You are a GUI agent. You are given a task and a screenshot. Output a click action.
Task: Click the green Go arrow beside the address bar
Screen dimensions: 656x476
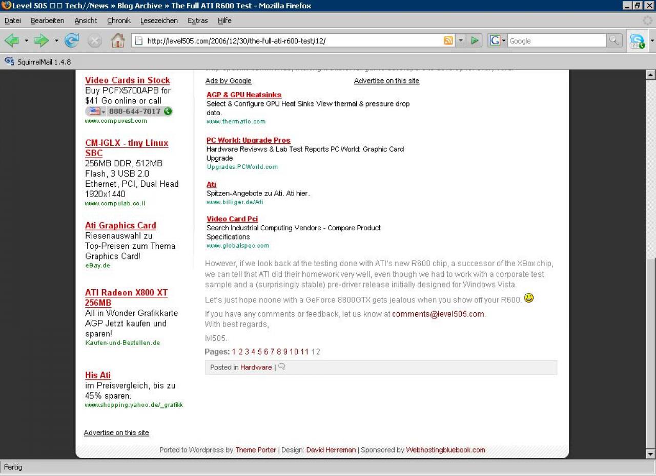(475, 40)
